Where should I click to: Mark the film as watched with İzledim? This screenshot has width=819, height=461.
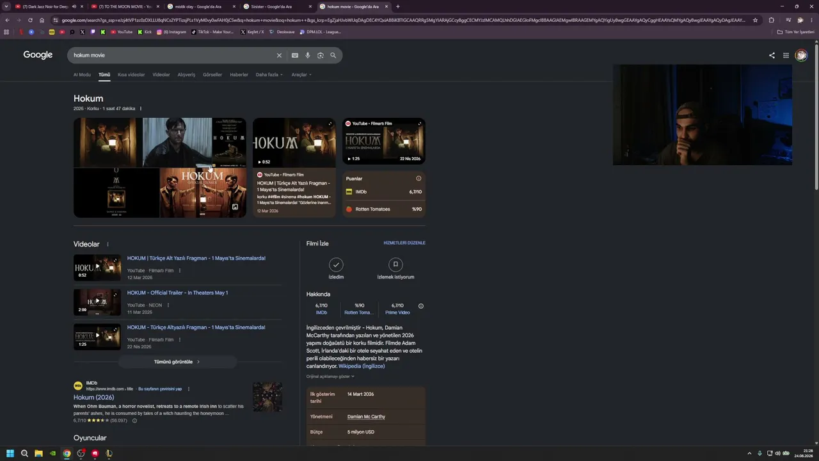[x=336, y=269]
